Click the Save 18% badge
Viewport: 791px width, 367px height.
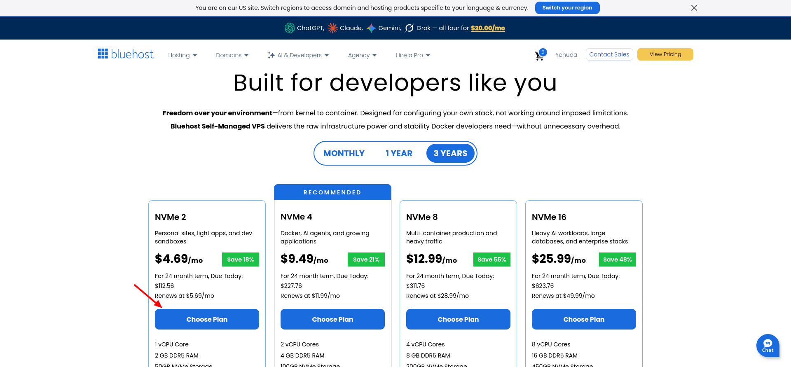point(241,259)
